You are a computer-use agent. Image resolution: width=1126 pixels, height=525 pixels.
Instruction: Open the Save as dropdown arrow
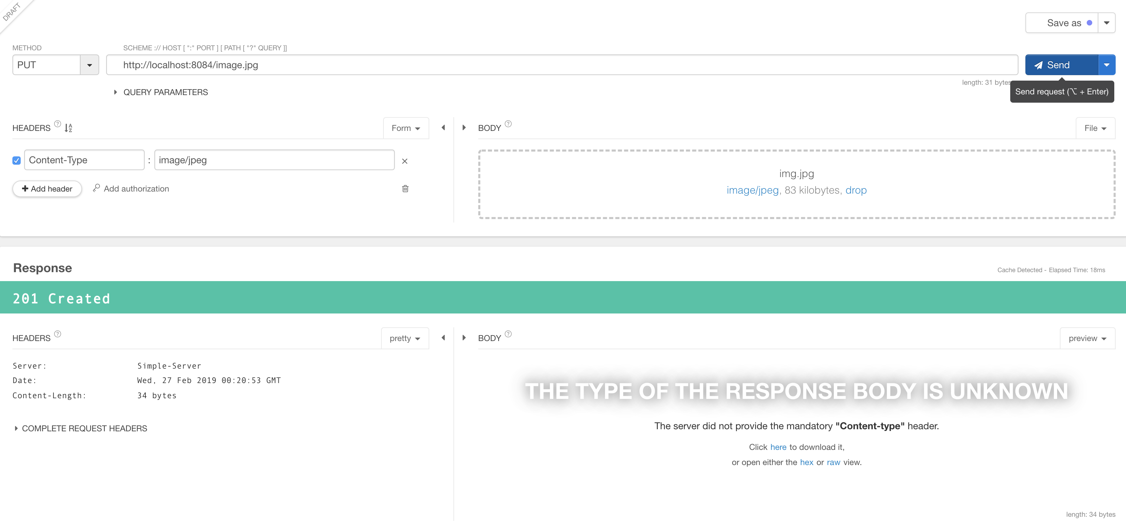pos(1106,23)
